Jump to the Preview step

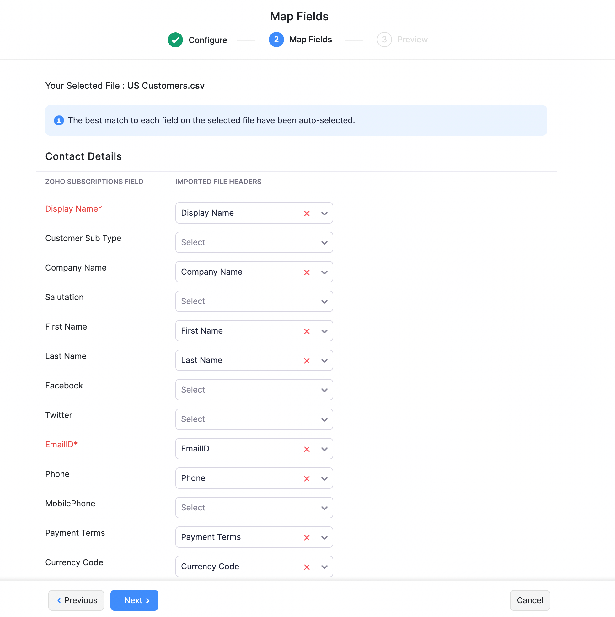(x=402, y=40)
